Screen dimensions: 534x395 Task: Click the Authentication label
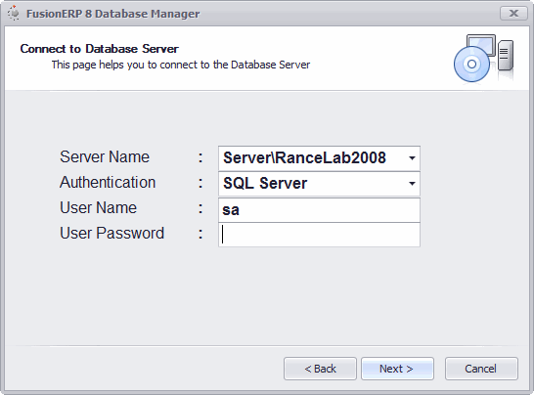[x=108, y=182]
